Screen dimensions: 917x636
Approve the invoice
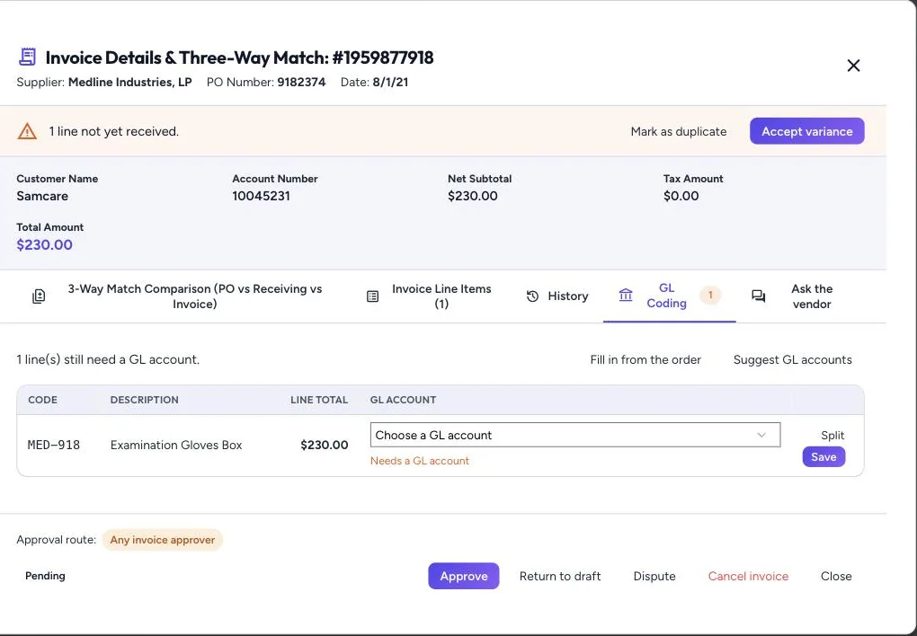coord(464,576)
